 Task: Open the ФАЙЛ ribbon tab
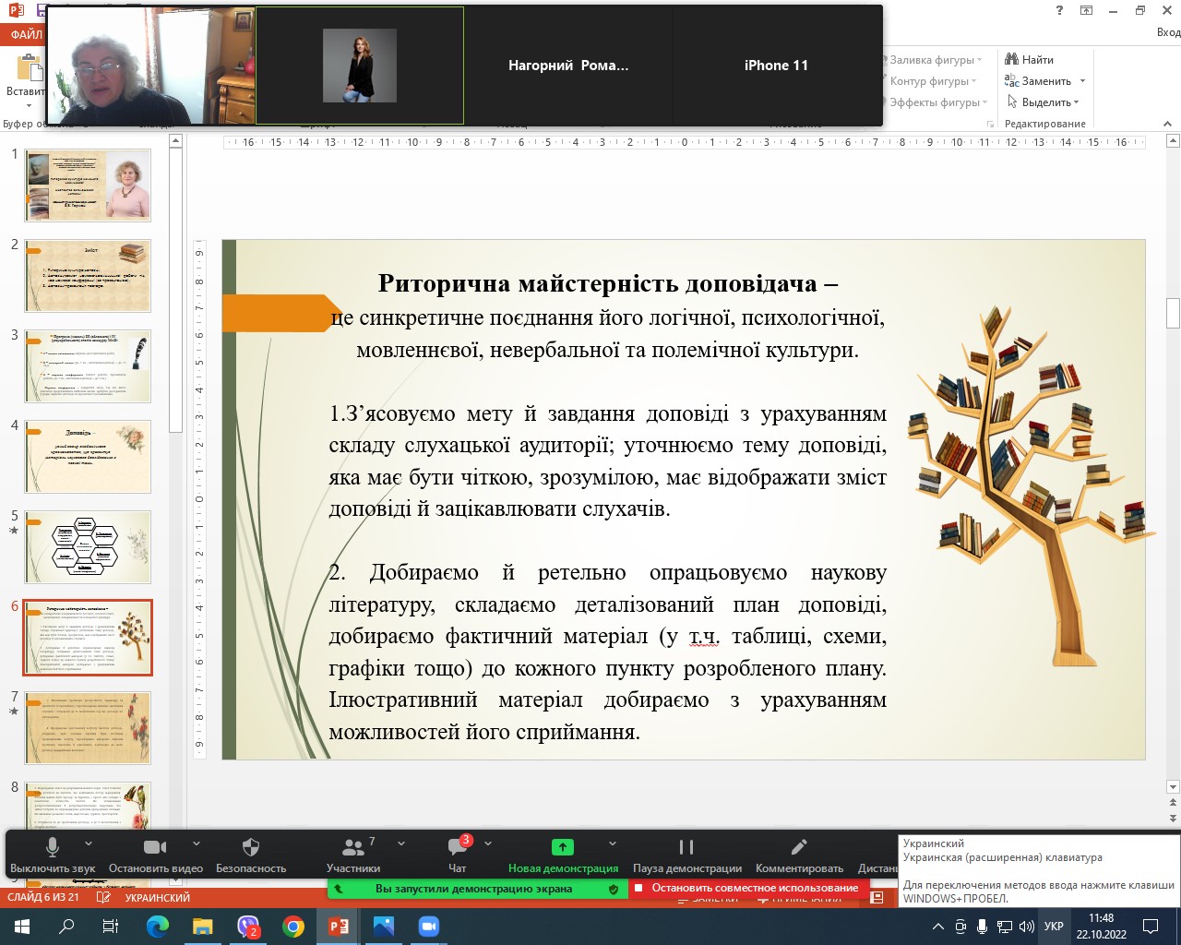point(24,34)
